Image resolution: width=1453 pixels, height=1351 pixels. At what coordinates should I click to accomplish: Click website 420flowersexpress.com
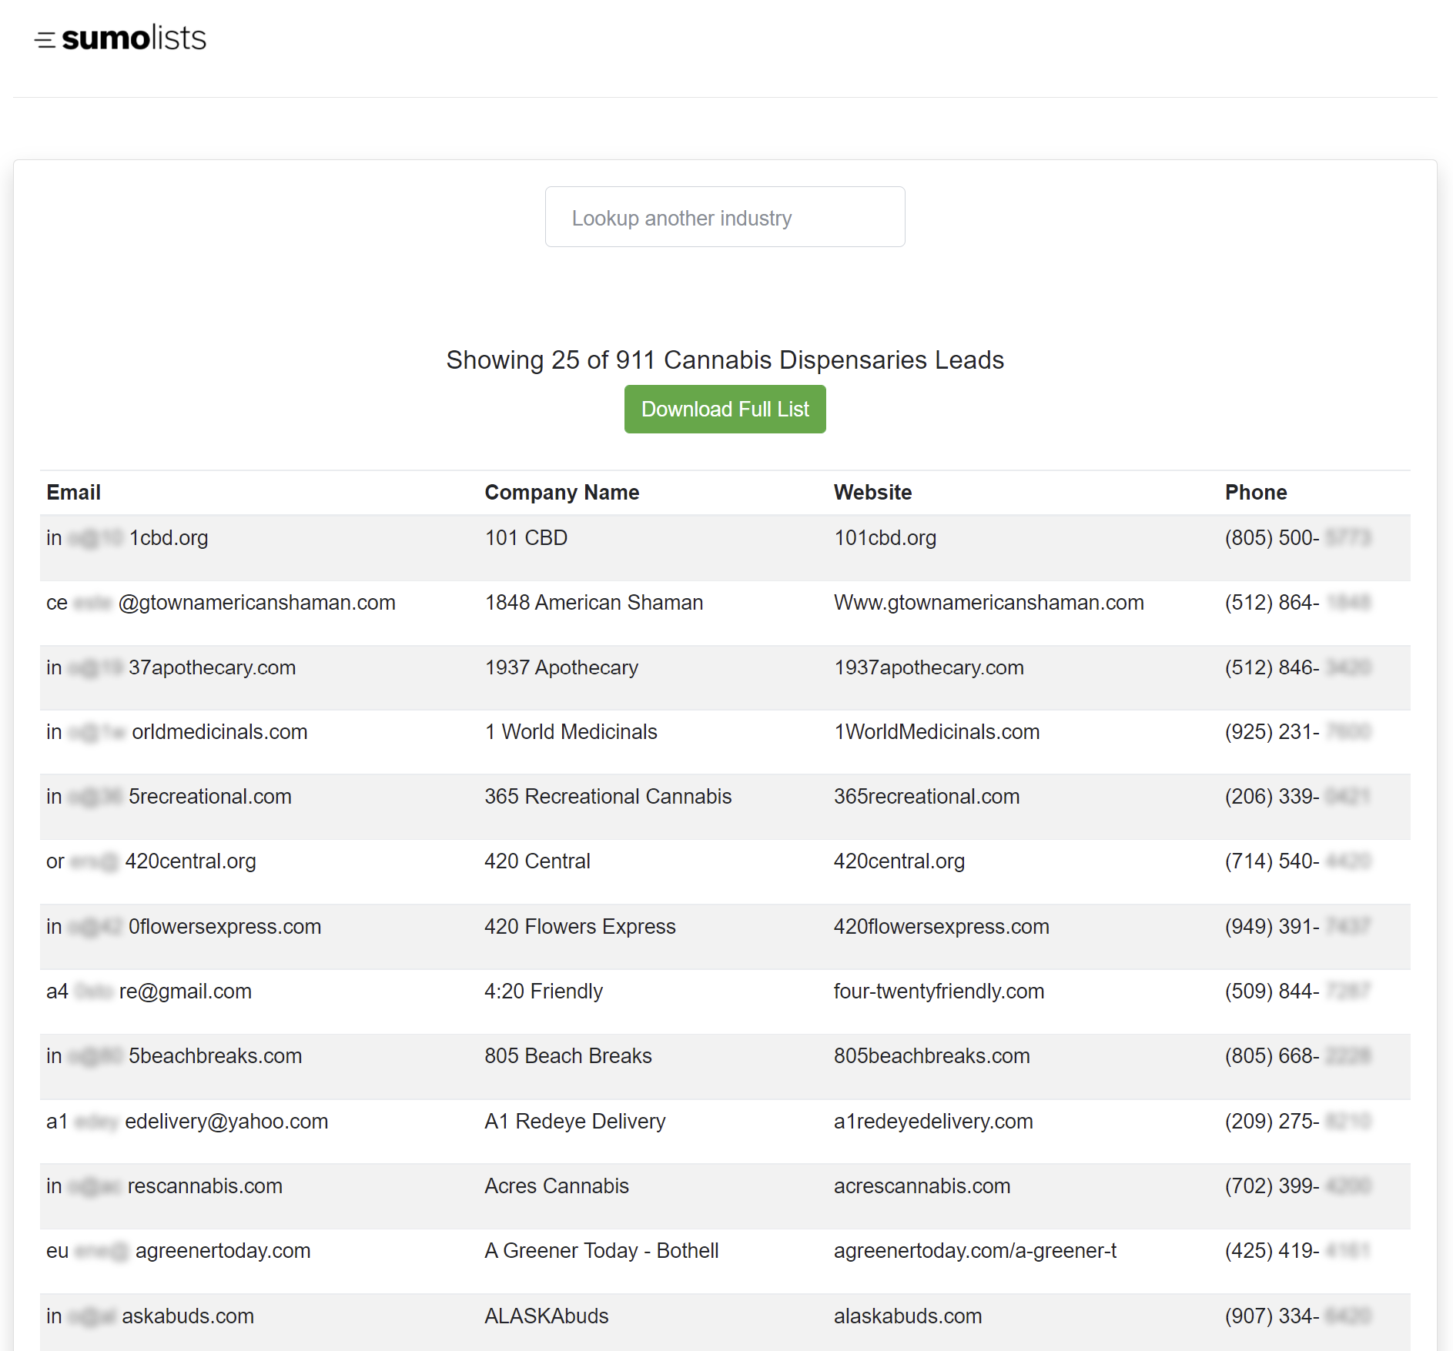(x=941, y=927)
